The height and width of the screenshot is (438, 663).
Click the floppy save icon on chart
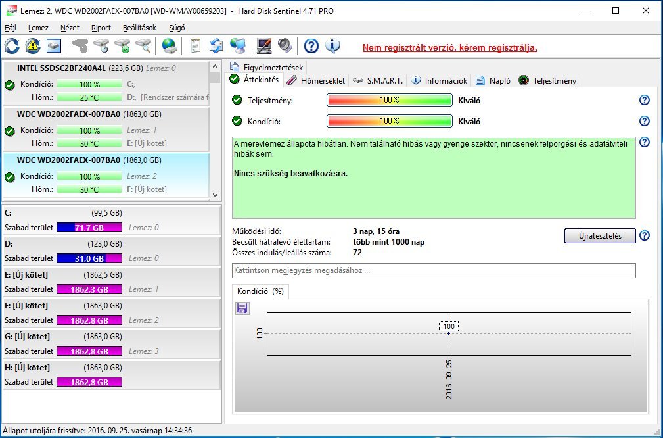(x=242, y=308)
